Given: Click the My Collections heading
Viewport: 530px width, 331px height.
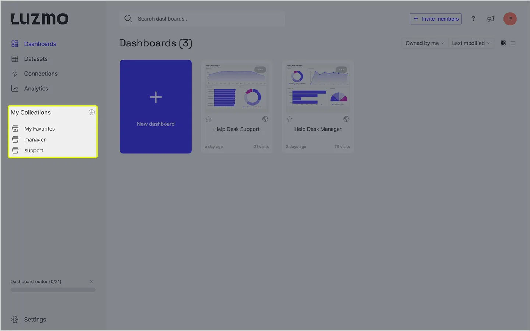Looking at the screenshot, I should click(31, 113).
